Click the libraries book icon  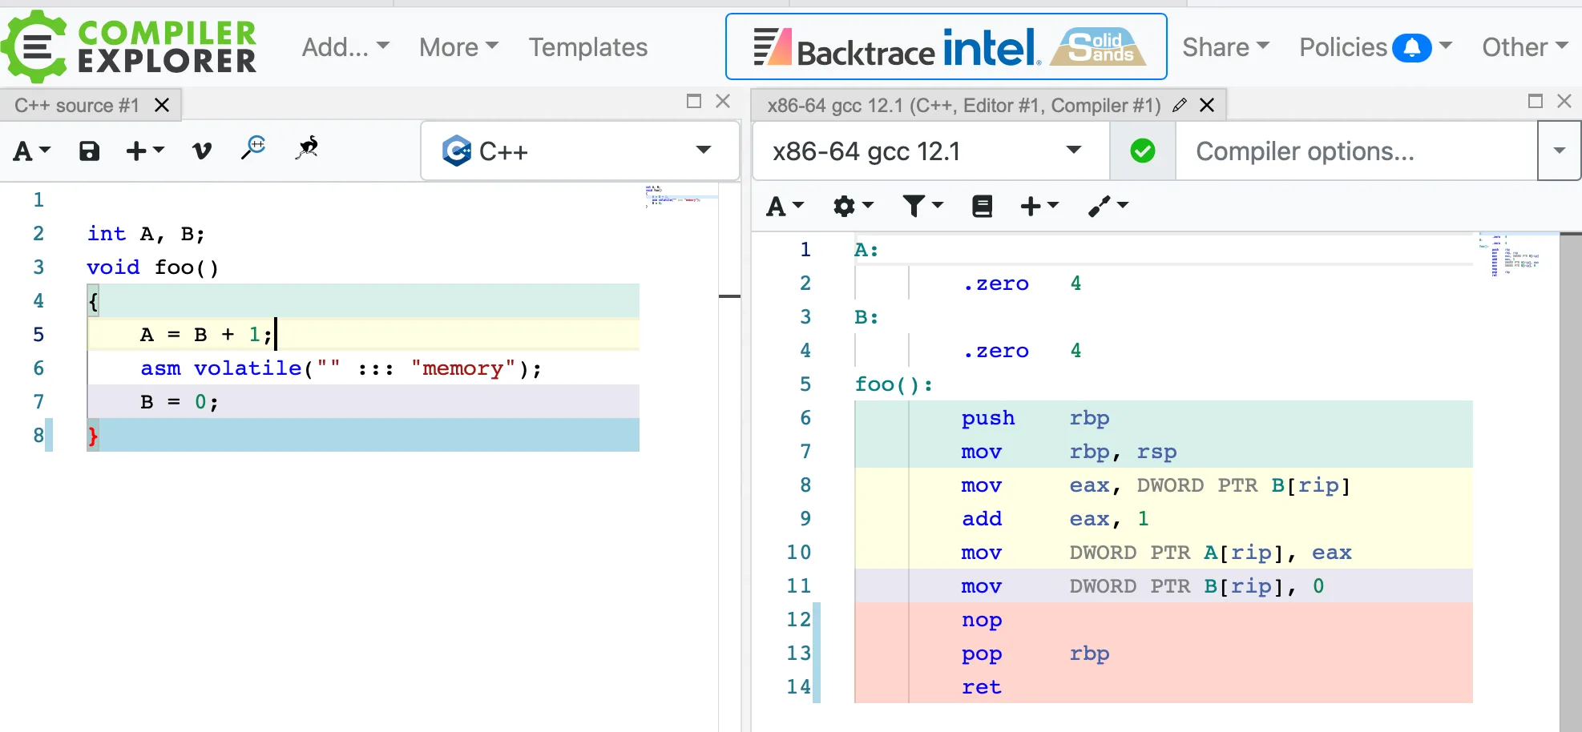click(982, 207)
